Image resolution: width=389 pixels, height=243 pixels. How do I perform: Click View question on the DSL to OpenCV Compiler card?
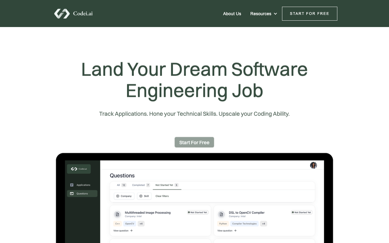(227, 231)
